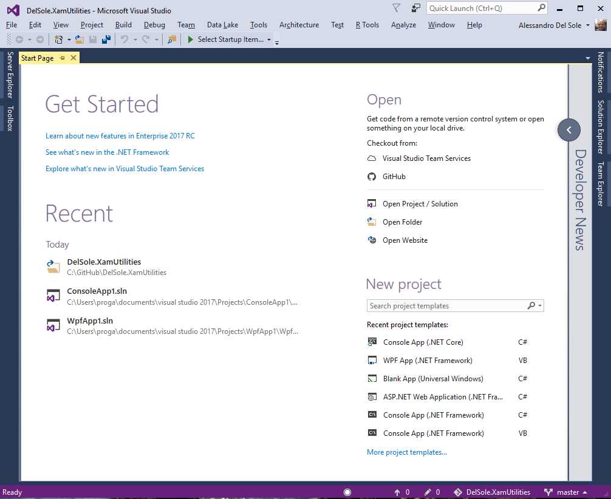This screenshot has width=611, height=499.
Task: Open the Build menu
Action: point(123,25)
